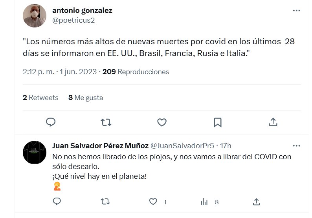Open more options for main tweet
The width and height of the screenshot is (312, 218).
[x=296, y=11]
